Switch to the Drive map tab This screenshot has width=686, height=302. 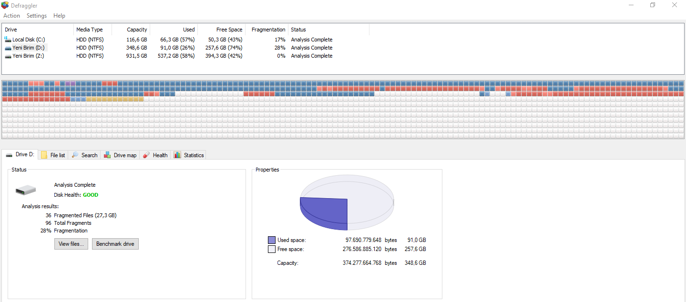120,155
